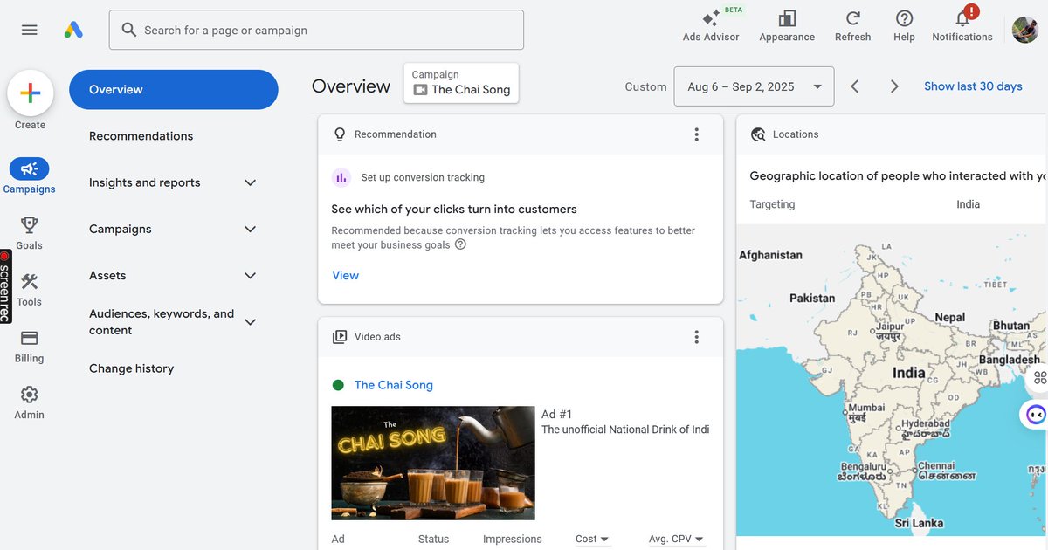Click Set up conversion tracking text

coord(423,177)
